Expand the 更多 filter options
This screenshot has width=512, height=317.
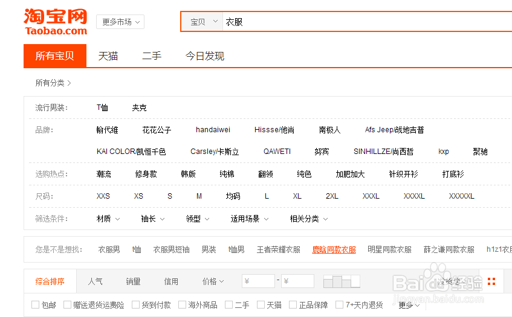point(409,305)
